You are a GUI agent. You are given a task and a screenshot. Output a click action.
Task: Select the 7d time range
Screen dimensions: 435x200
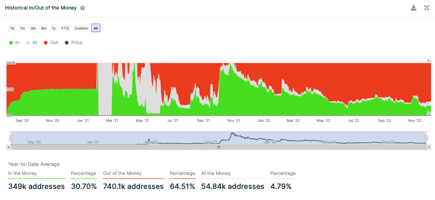[x=12, y=28]
